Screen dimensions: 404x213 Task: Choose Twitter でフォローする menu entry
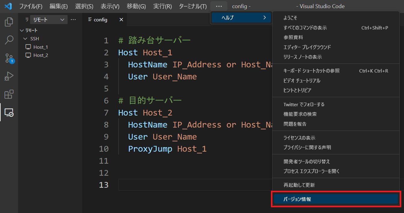click(336, 104)
